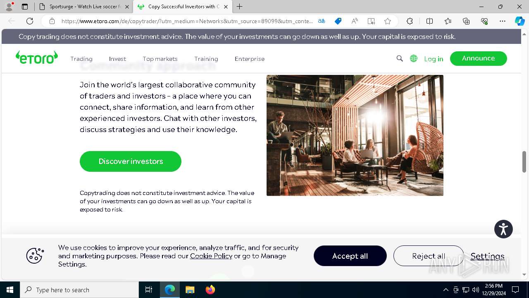The image size is (529, 298).
Task: Click the cookie icon in the banner
Action: 35,256
